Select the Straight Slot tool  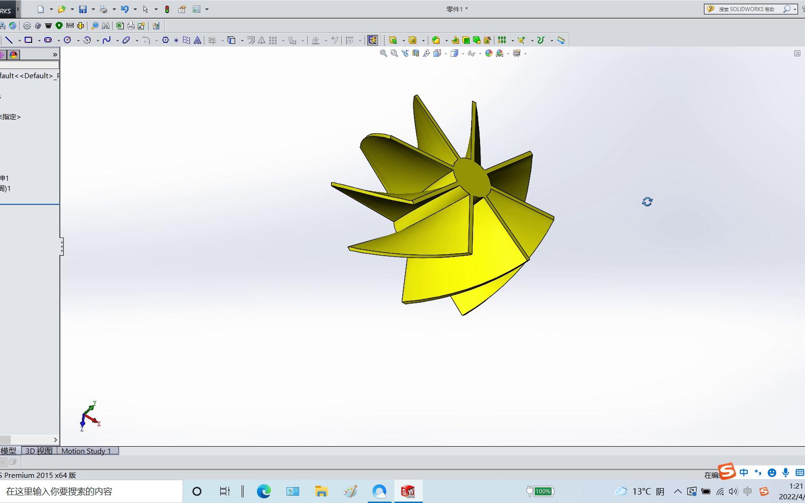(48, 40)
